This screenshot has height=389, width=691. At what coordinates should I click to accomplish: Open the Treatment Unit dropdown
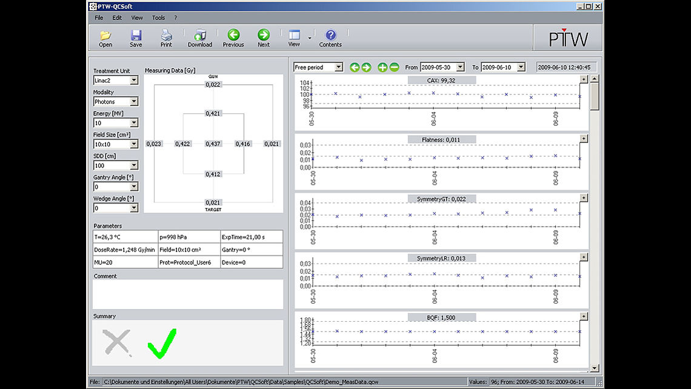coord(135,80)
